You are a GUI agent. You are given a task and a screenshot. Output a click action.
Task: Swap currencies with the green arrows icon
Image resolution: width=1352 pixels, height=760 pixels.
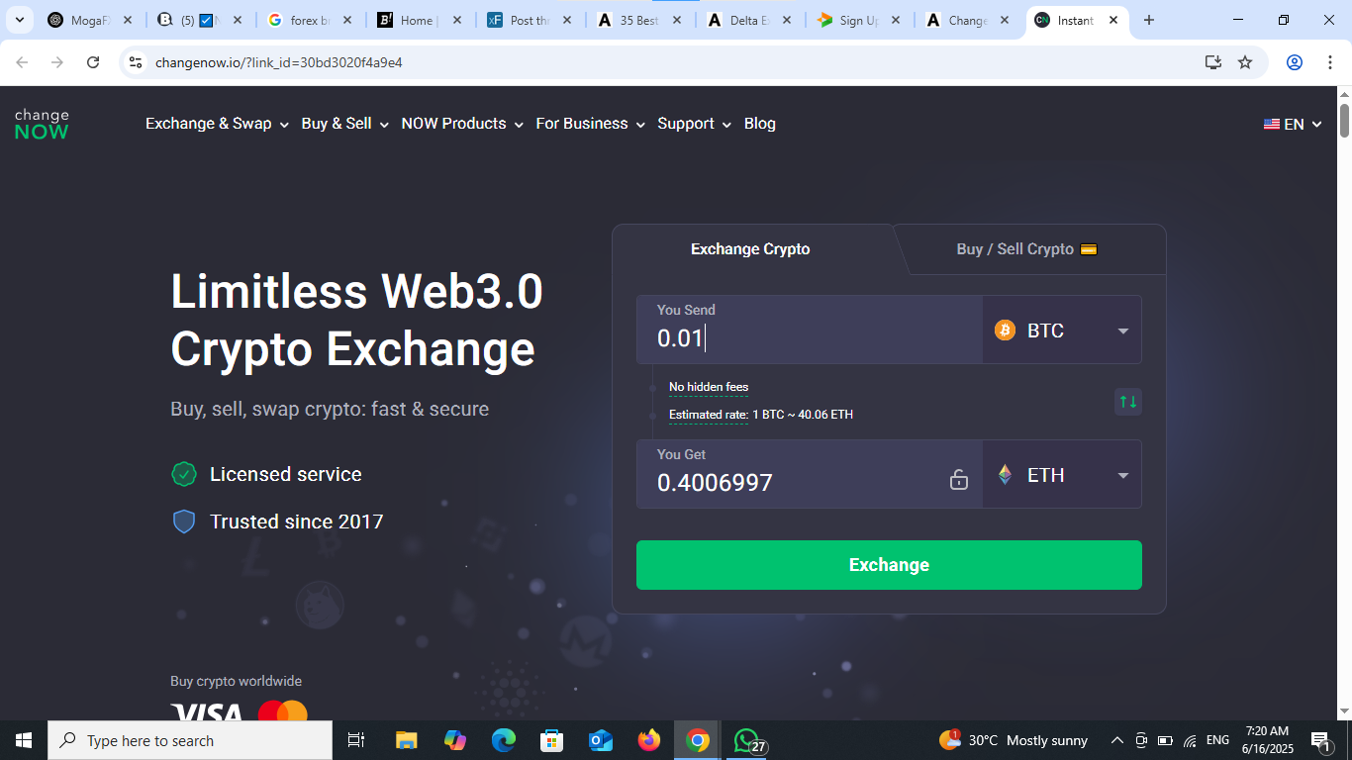1127,402
